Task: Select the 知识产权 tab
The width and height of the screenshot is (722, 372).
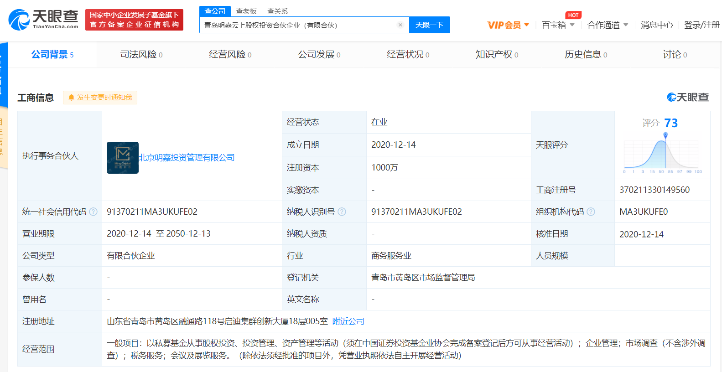Action: coord(496,55)
